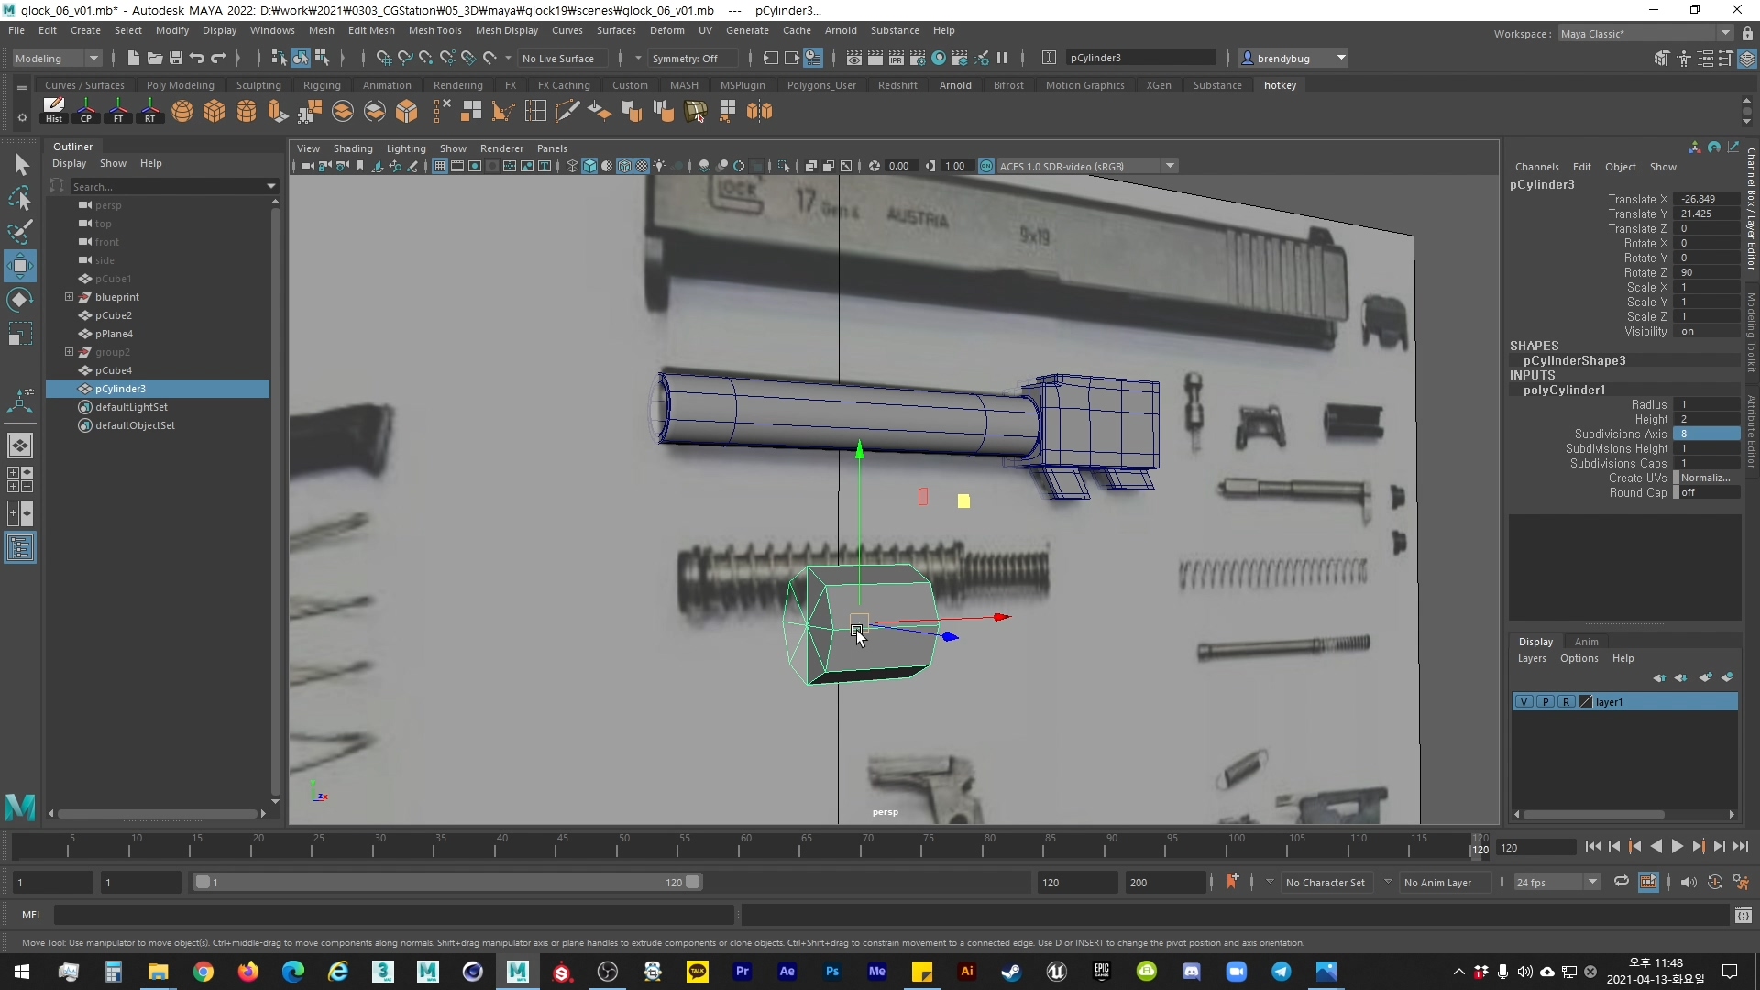Expand the blueprint group in Outliner
1760x990 pixels.
(69, 297)
